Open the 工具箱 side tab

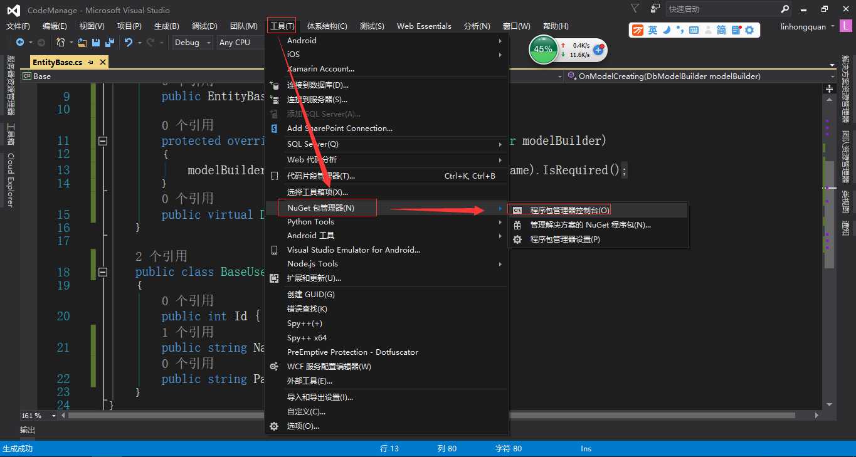click(10, 134)
